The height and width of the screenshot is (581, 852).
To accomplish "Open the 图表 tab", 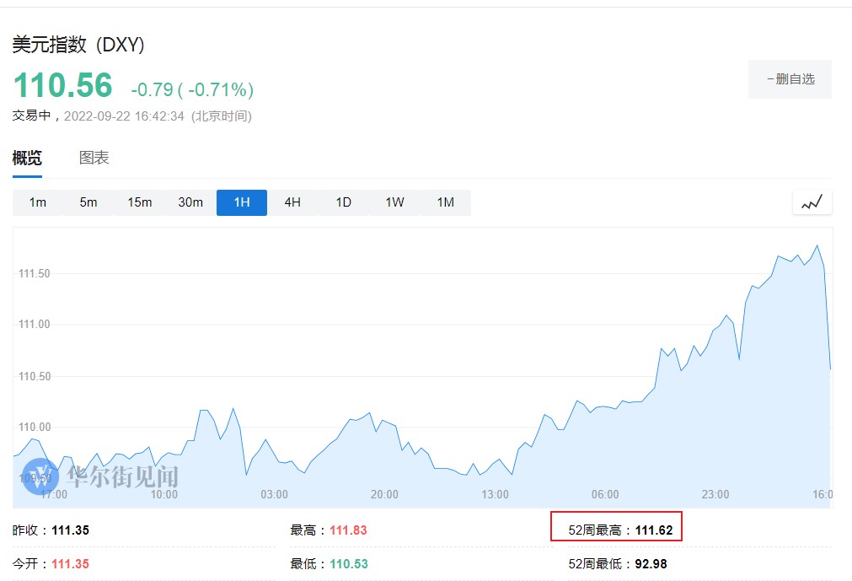I will click(x=94, y=158).
